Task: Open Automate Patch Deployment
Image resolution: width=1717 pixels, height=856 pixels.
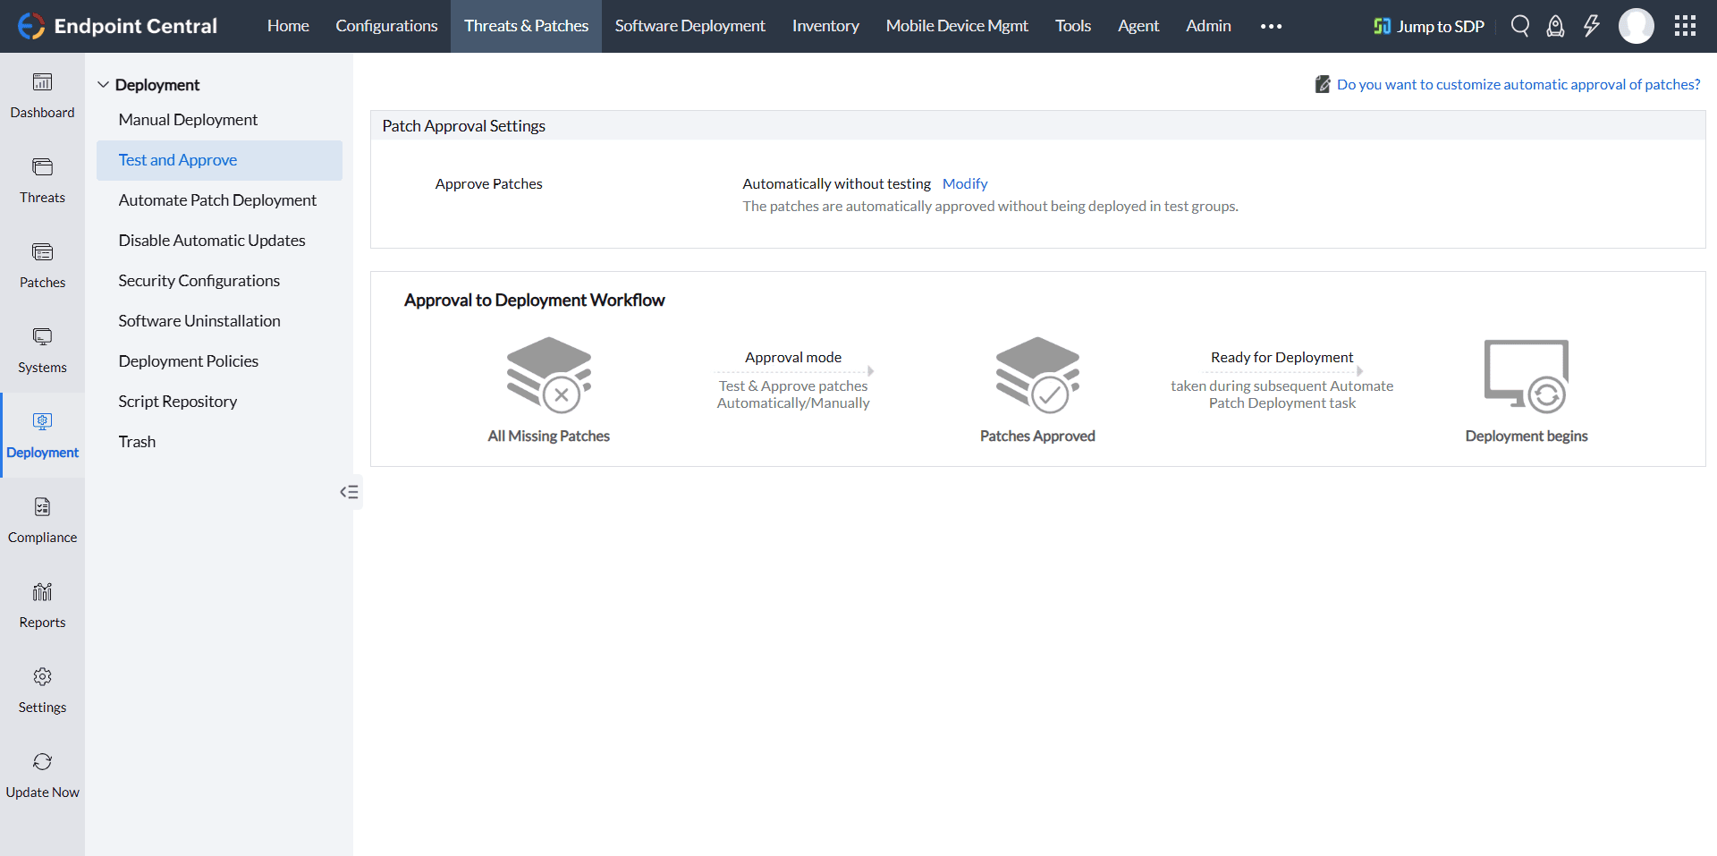Action: (x=219, y=200)
